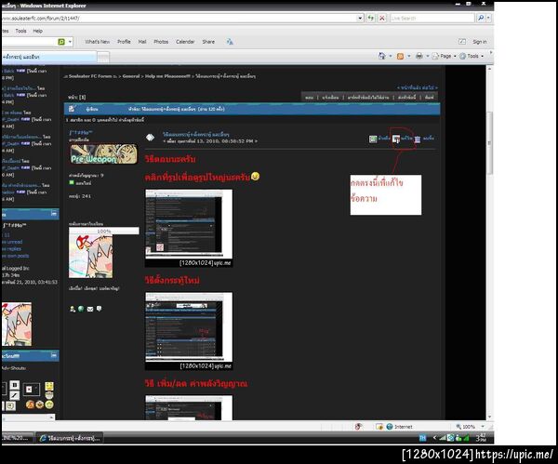Click the Home icon in command bar

[x=382, y=56]
